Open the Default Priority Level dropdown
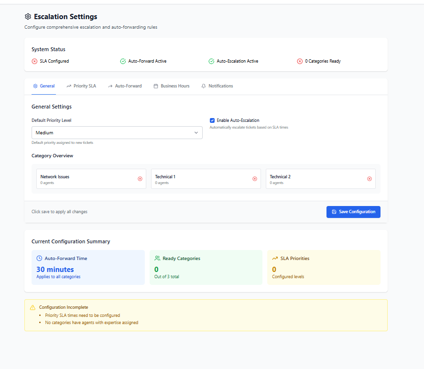 [x=117, y=133]
